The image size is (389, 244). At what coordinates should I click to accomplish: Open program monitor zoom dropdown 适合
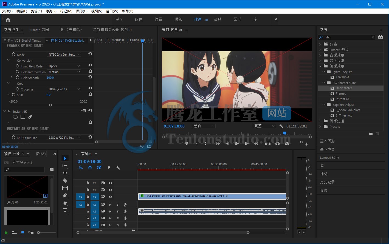point(204,126)
